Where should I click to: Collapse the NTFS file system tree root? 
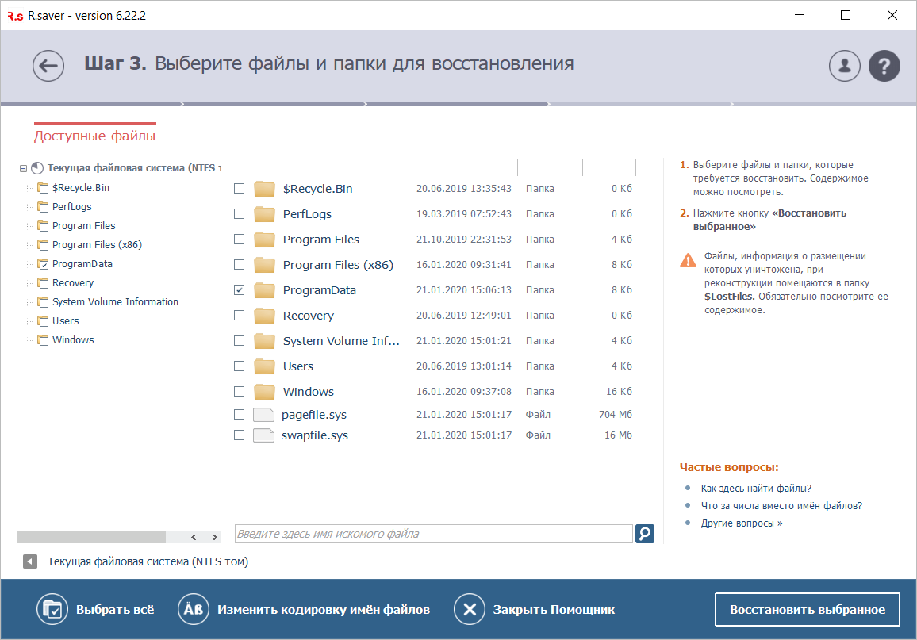pyautogui.click(x=23, y=168)
